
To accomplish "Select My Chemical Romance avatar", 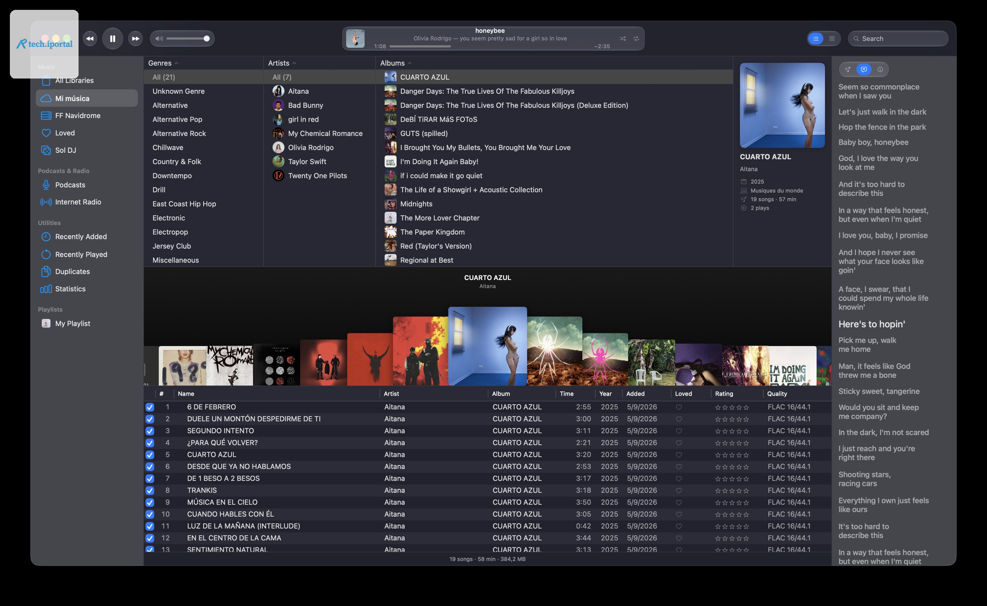I will point(278,133).
